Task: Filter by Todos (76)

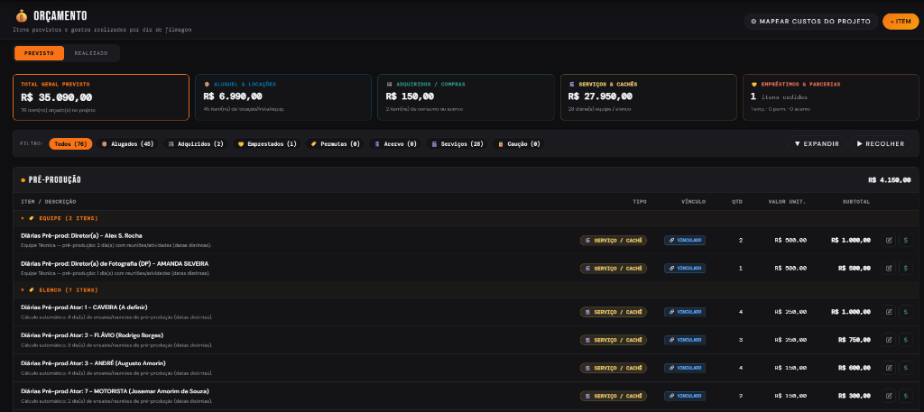Action: pos(70,143)
